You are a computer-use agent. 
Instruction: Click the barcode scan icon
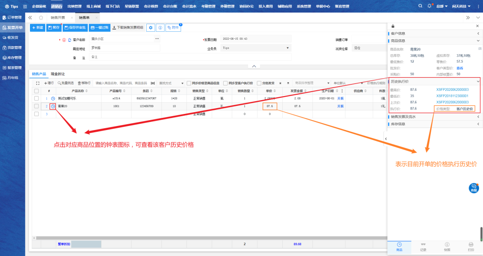point(153,83)
